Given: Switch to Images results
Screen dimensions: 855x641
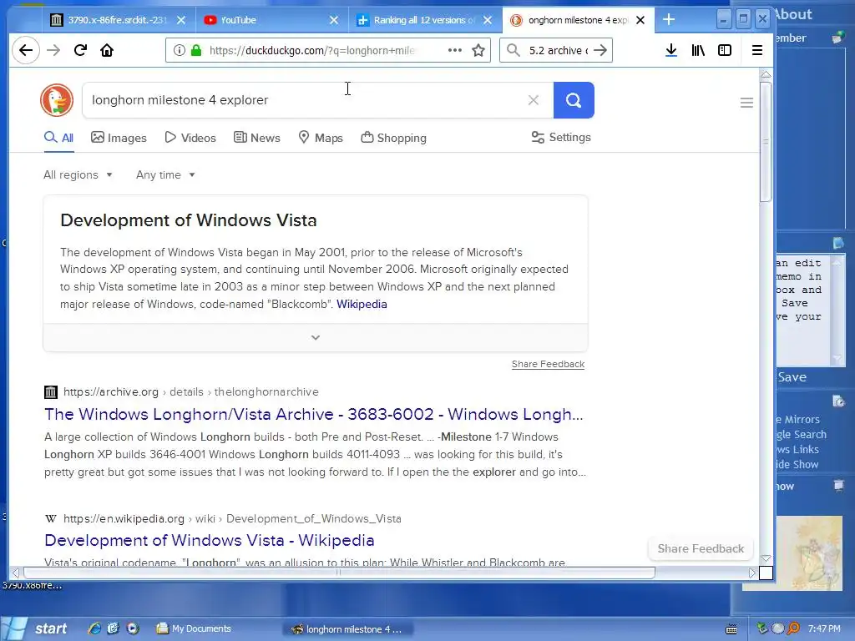Looking at the screenshot, I should (x=119, y=138).
